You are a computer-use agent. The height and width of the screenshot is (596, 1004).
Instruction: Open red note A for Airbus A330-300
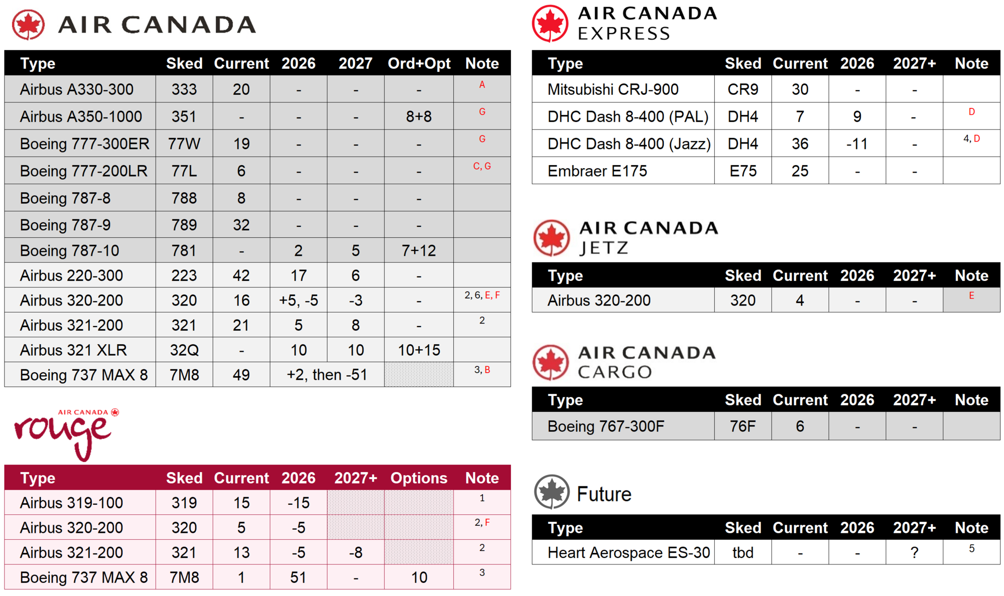coord(482,85)
